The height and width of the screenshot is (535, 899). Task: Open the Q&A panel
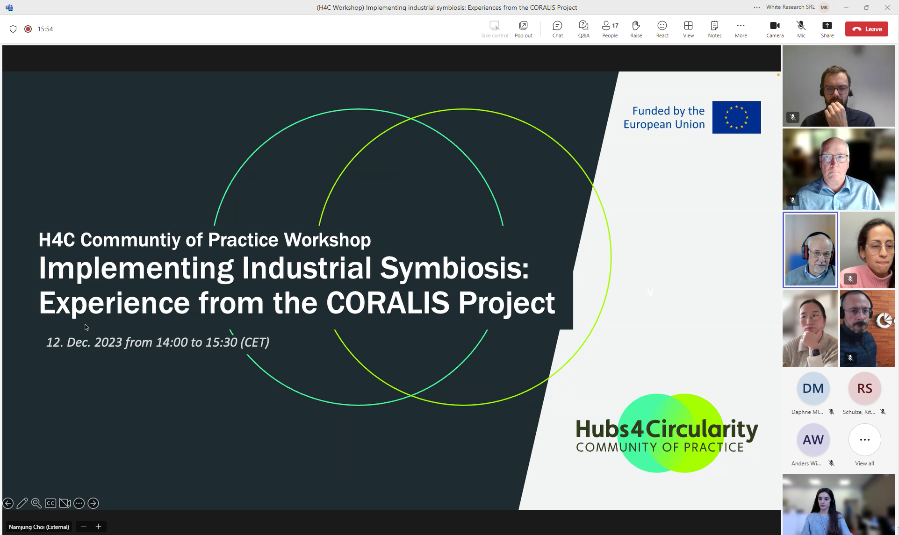pos(583,29)
